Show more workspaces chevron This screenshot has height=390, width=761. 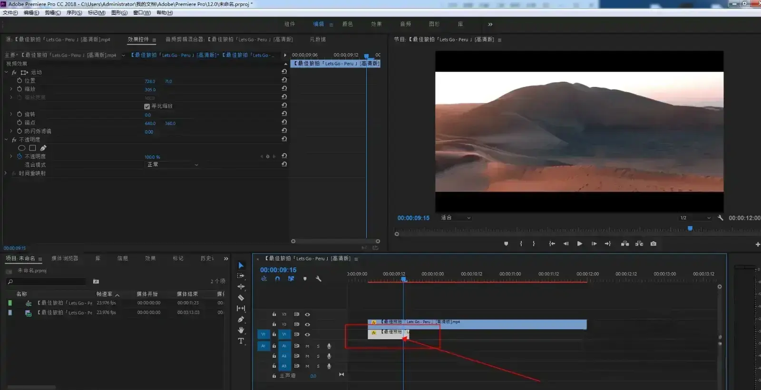(490, 24)
